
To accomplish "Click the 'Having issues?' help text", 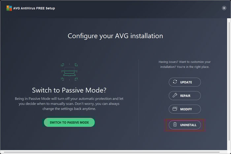I will 184,64.
